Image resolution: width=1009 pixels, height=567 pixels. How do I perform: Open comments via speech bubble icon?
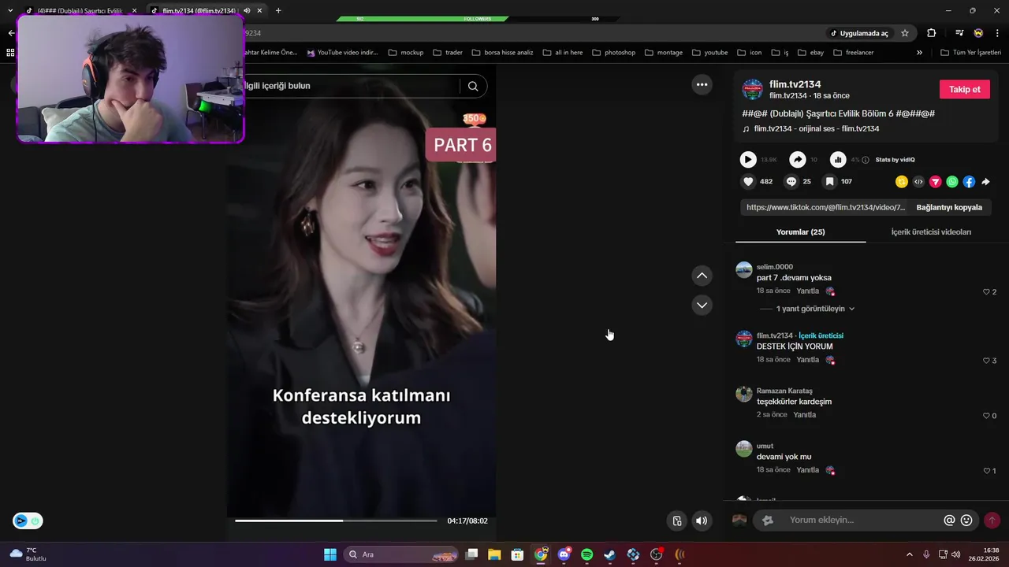[791, 181]
